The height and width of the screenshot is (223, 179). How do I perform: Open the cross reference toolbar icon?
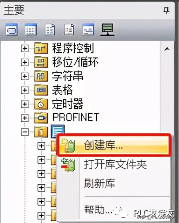point(88,30)
